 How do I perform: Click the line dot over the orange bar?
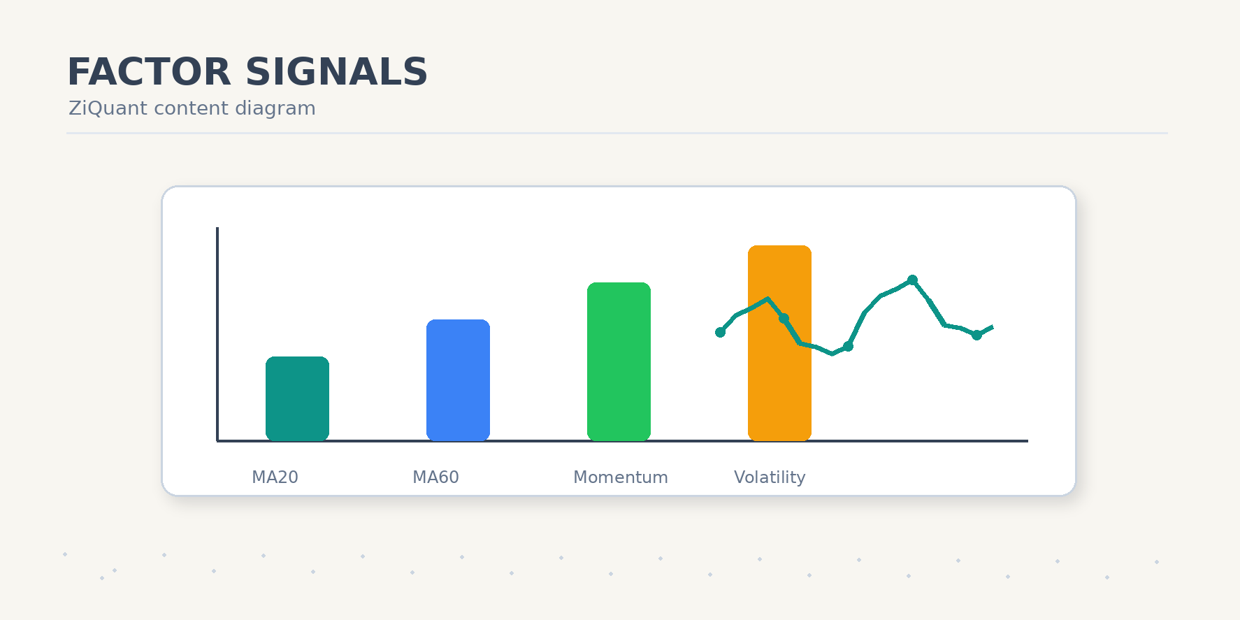[x=784, y=318]
